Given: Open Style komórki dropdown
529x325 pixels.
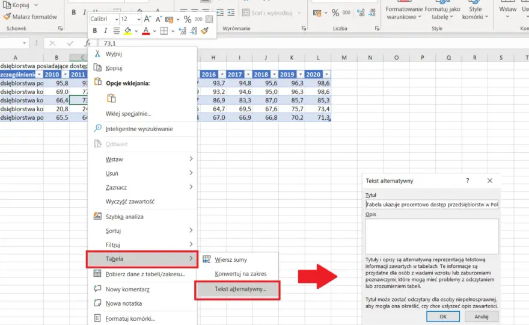Looking at the screenshot, I should 475,13.
